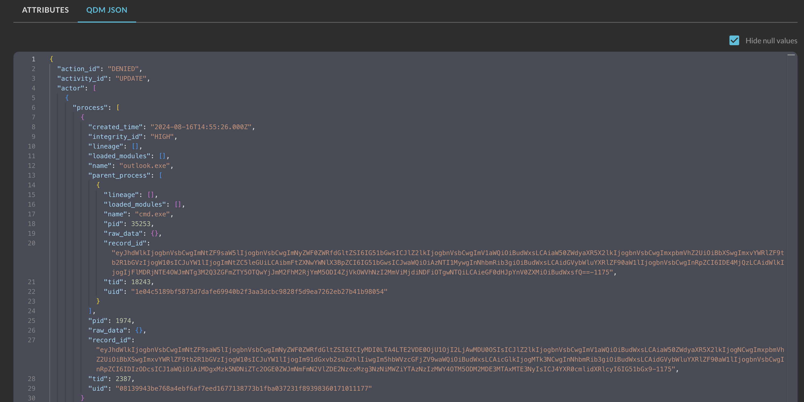804x402 pixels.
Task: Click the "lineage" key on line 10
Action: pos(106,146)
